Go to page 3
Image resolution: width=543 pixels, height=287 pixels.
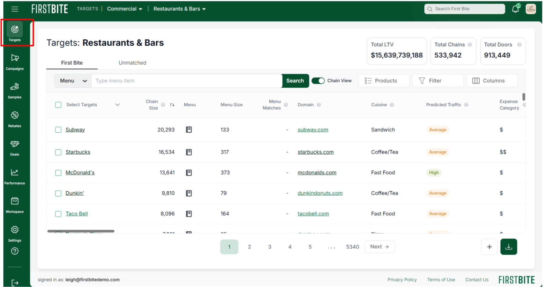(x=270, y=247)
